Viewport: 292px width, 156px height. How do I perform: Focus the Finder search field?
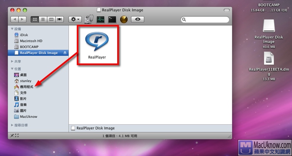[205, 20]
